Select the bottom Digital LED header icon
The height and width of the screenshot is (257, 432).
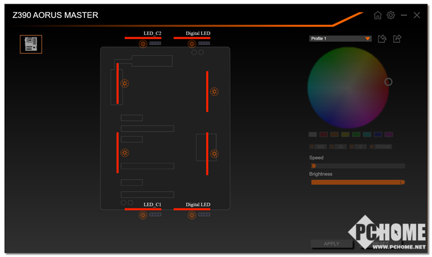192,214
